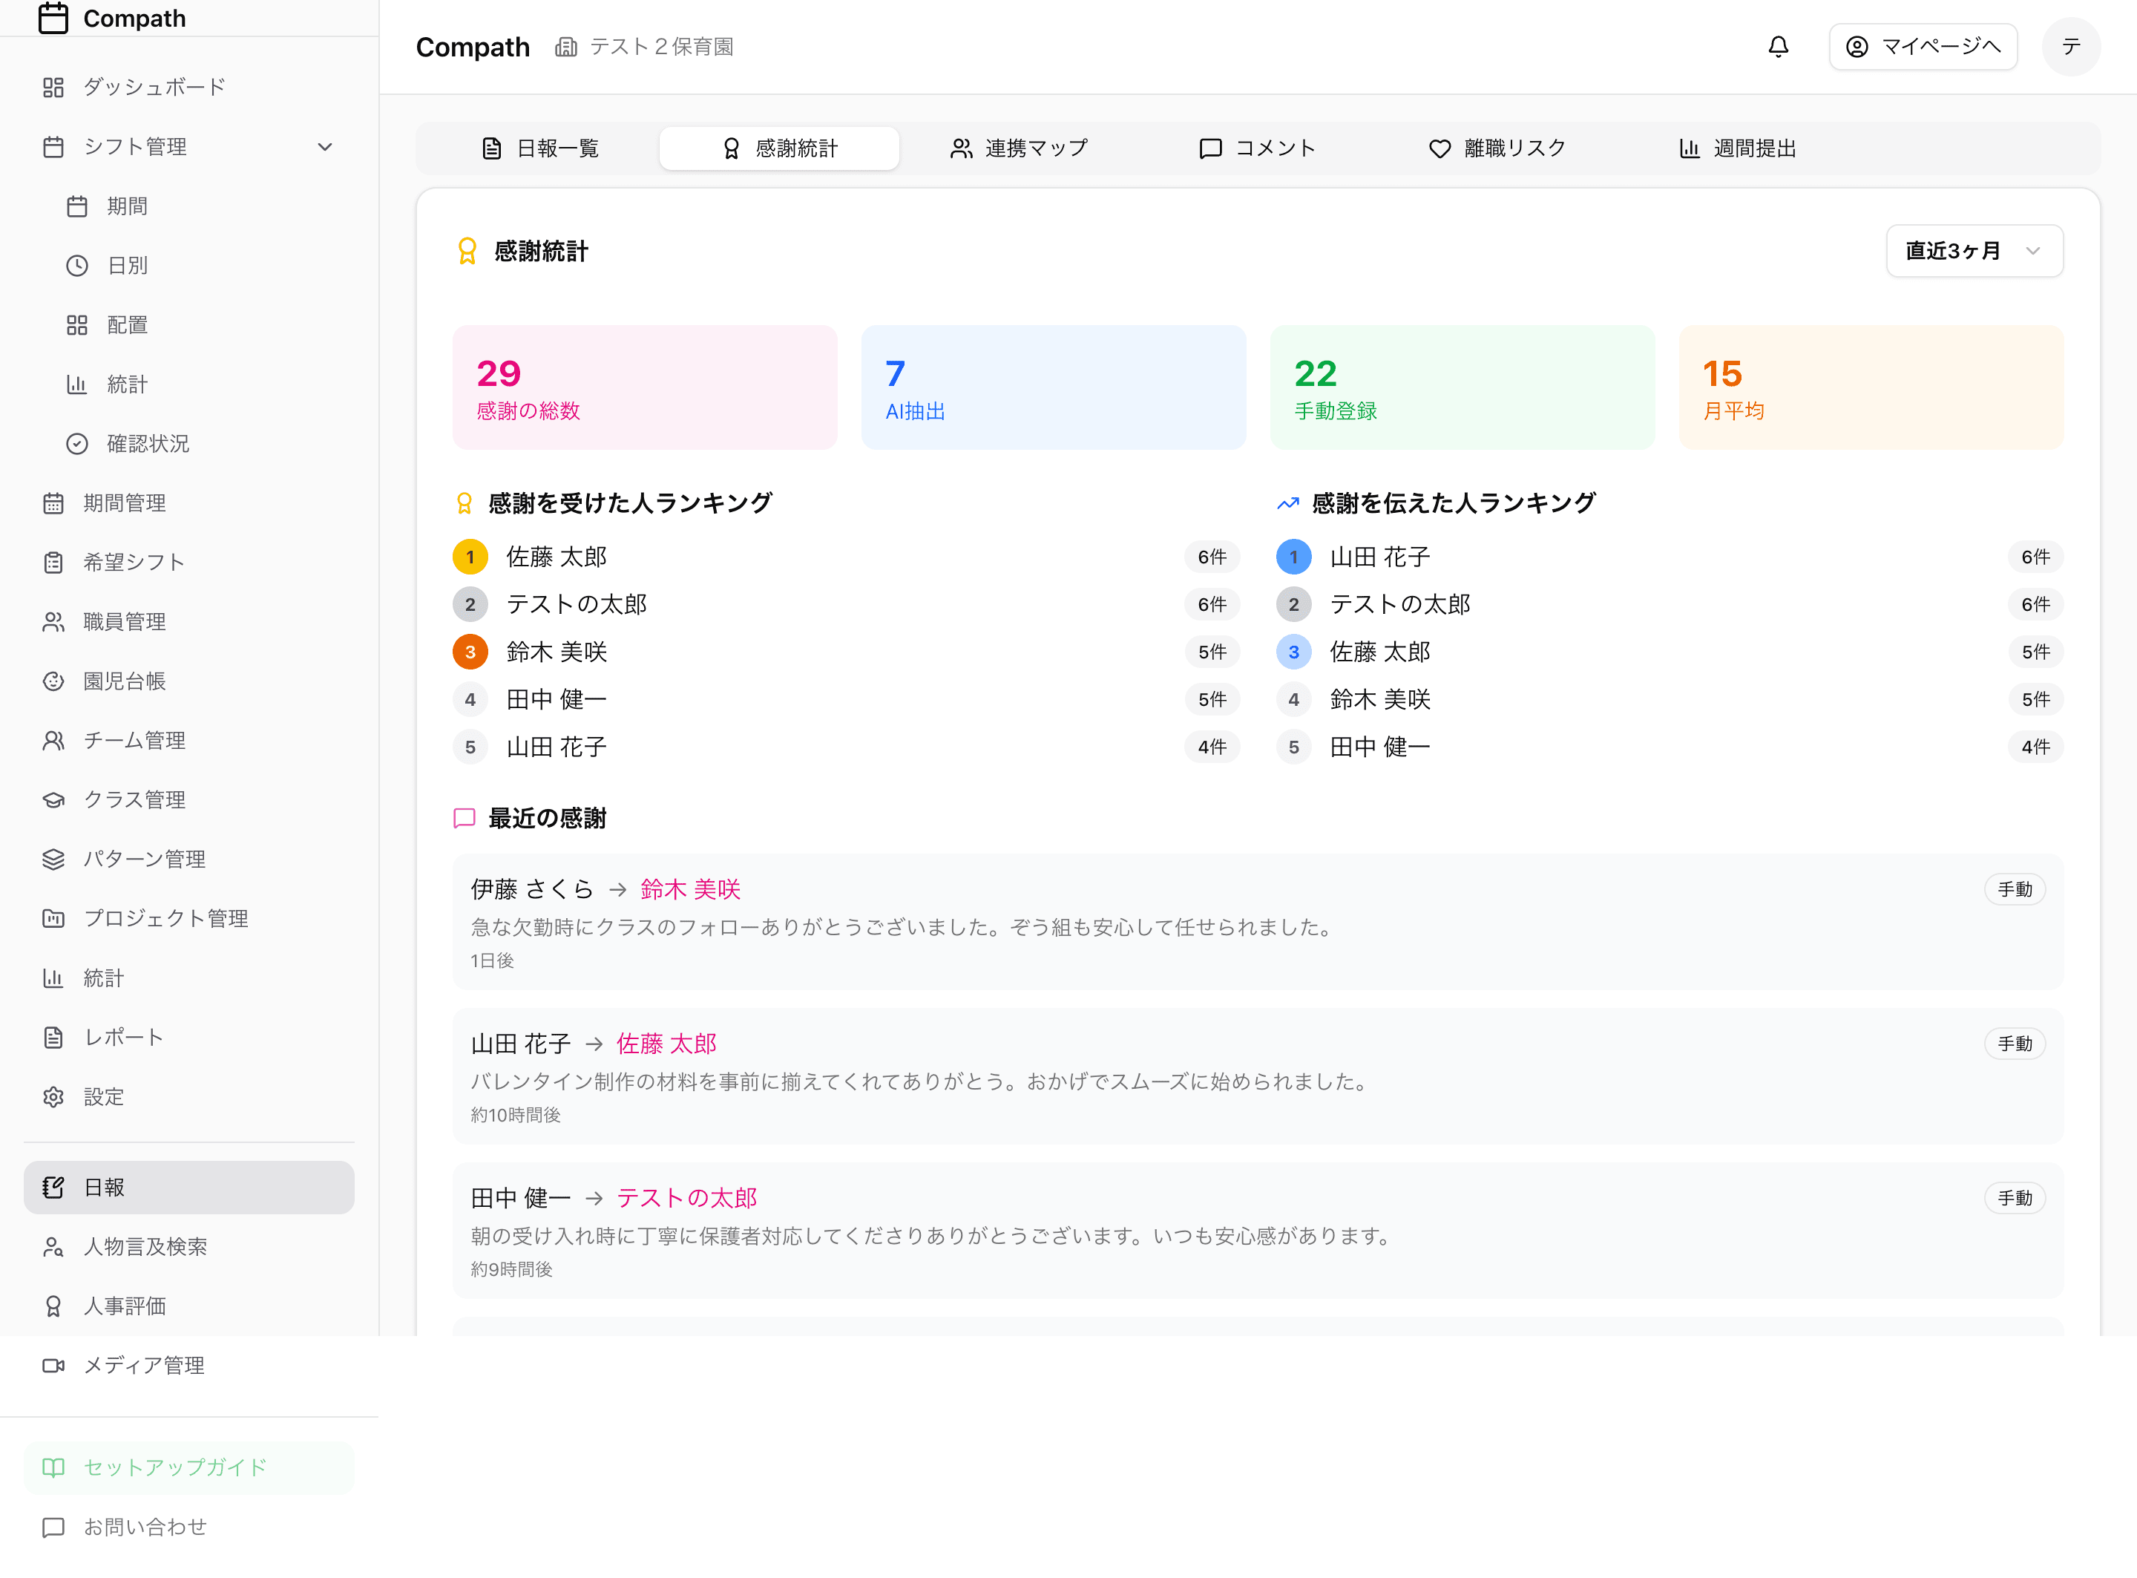Select the 感謝統計 tab toggle

click(779, 148)
